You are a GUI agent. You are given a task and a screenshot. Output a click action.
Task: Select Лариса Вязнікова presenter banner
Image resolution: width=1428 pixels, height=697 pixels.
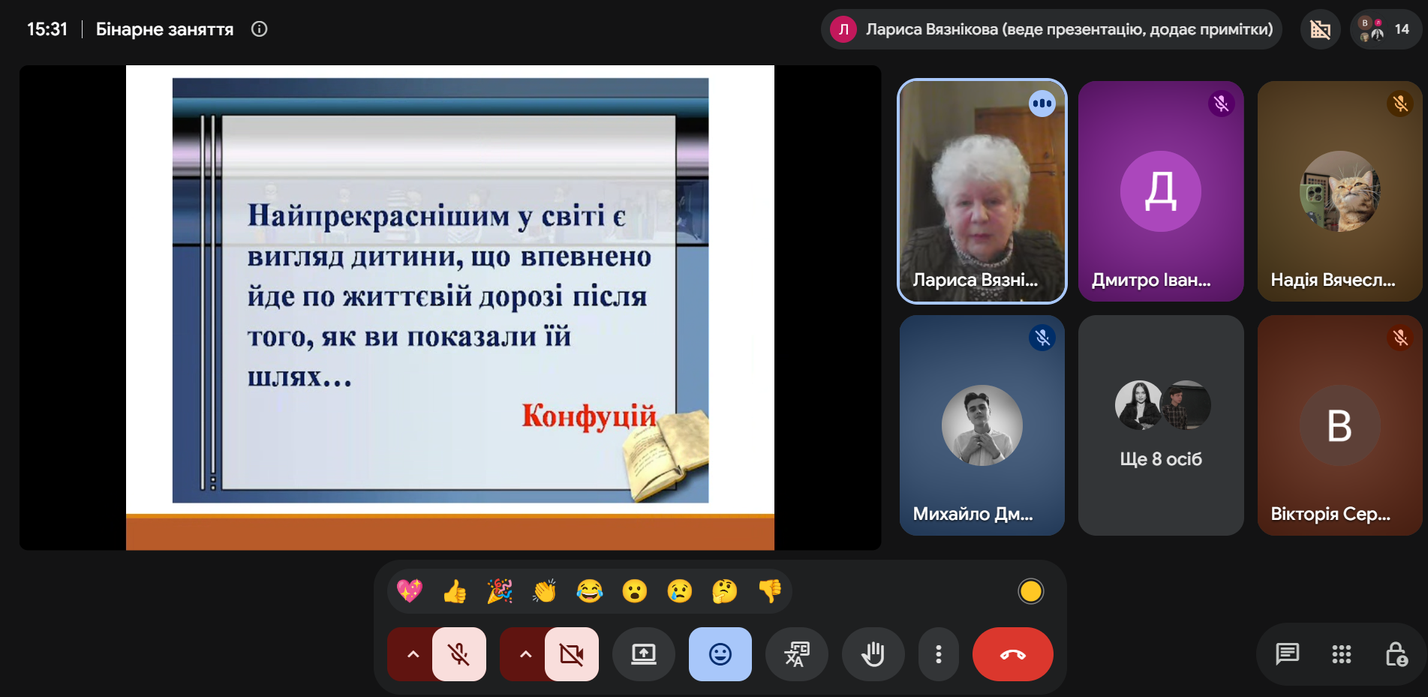[1051, 29]
